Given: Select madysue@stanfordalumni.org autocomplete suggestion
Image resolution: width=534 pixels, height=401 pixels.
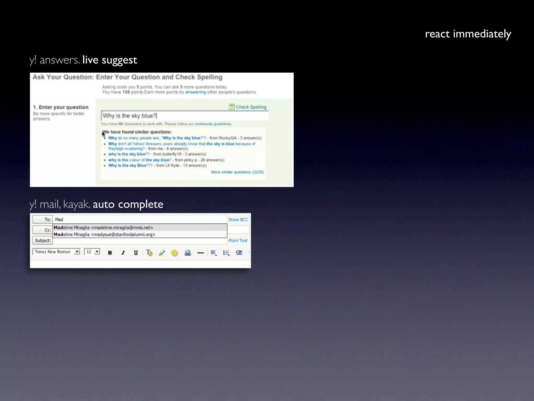Looking at the screenshot, I should point(140,234).
